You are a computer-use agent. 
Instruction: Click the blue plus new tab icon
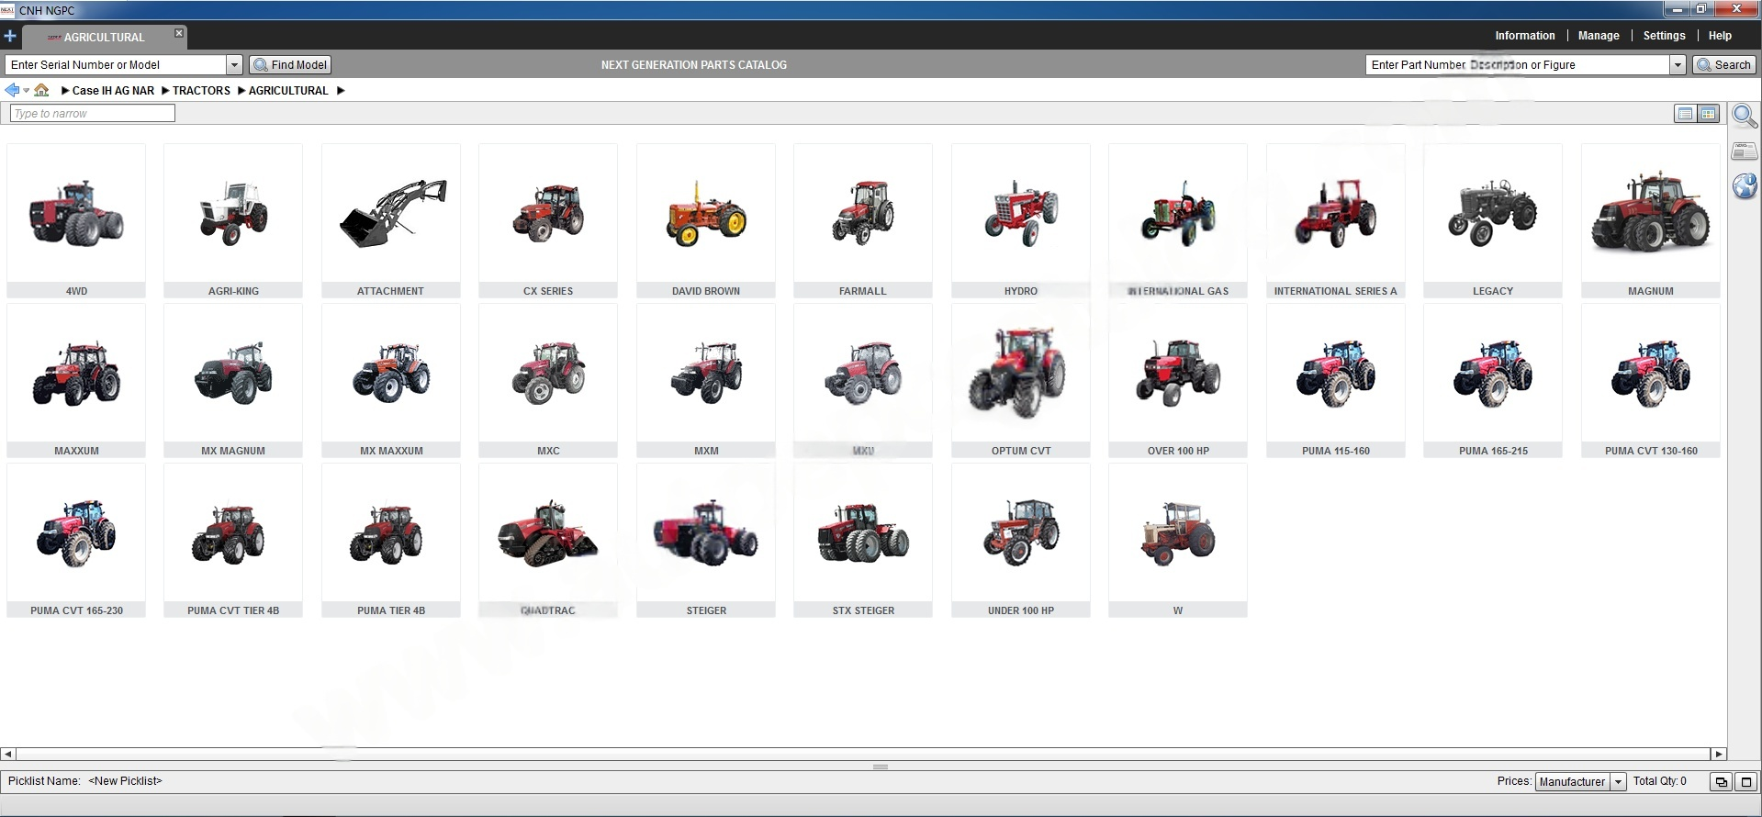tap(10, 37)
